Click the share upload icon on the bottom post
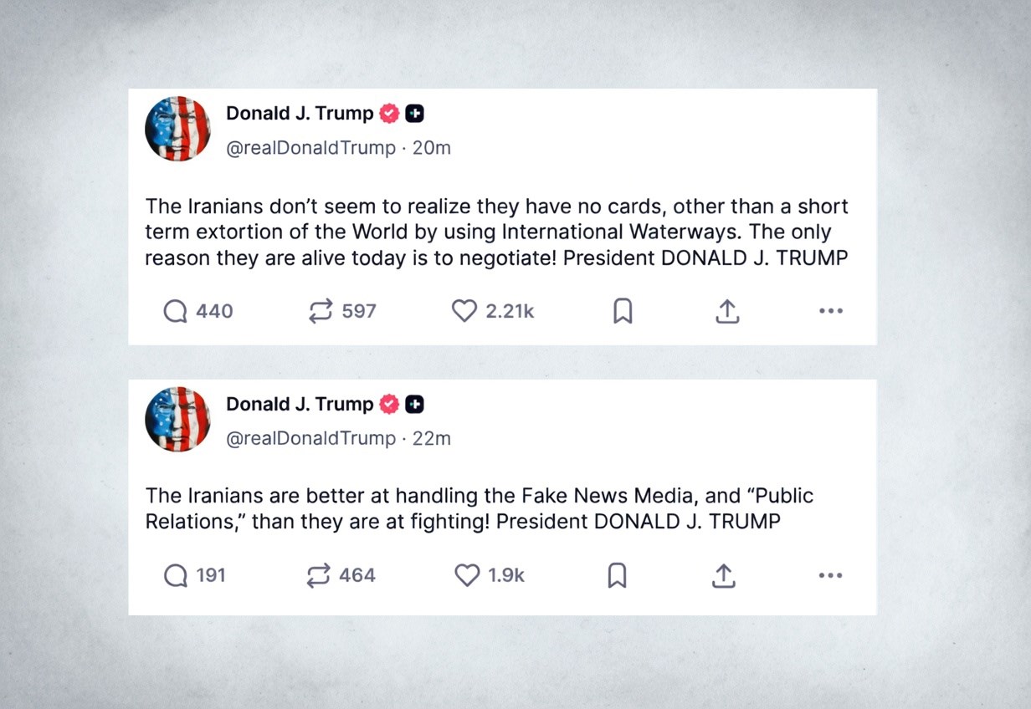 click(x=725, y=575)
